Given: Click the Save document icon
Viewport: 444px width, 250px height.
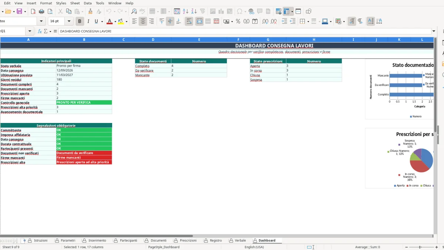Looking at the screenshot, I should point(19,11).
